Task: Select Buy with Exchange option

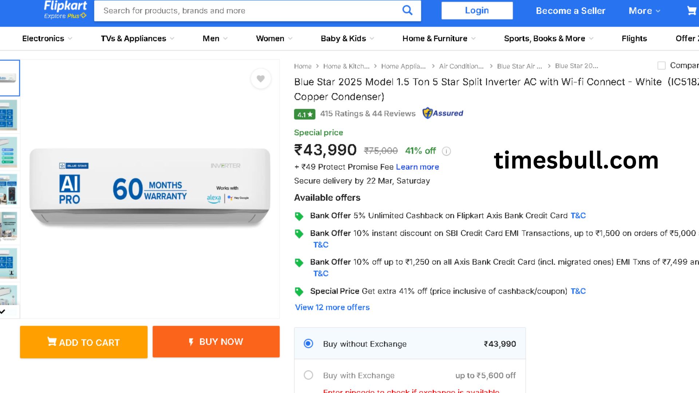Action: coord(308,375)
